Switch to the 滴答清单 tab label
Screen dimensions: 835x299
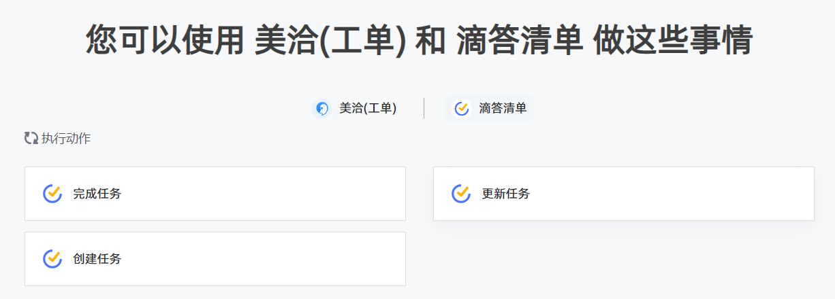pyautogui.click(x=503, y=108)
